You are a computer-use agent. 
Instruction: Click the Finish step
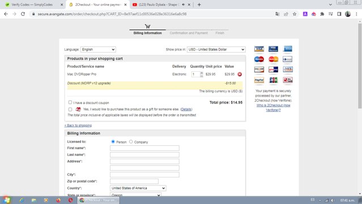[x=220, y=33]
